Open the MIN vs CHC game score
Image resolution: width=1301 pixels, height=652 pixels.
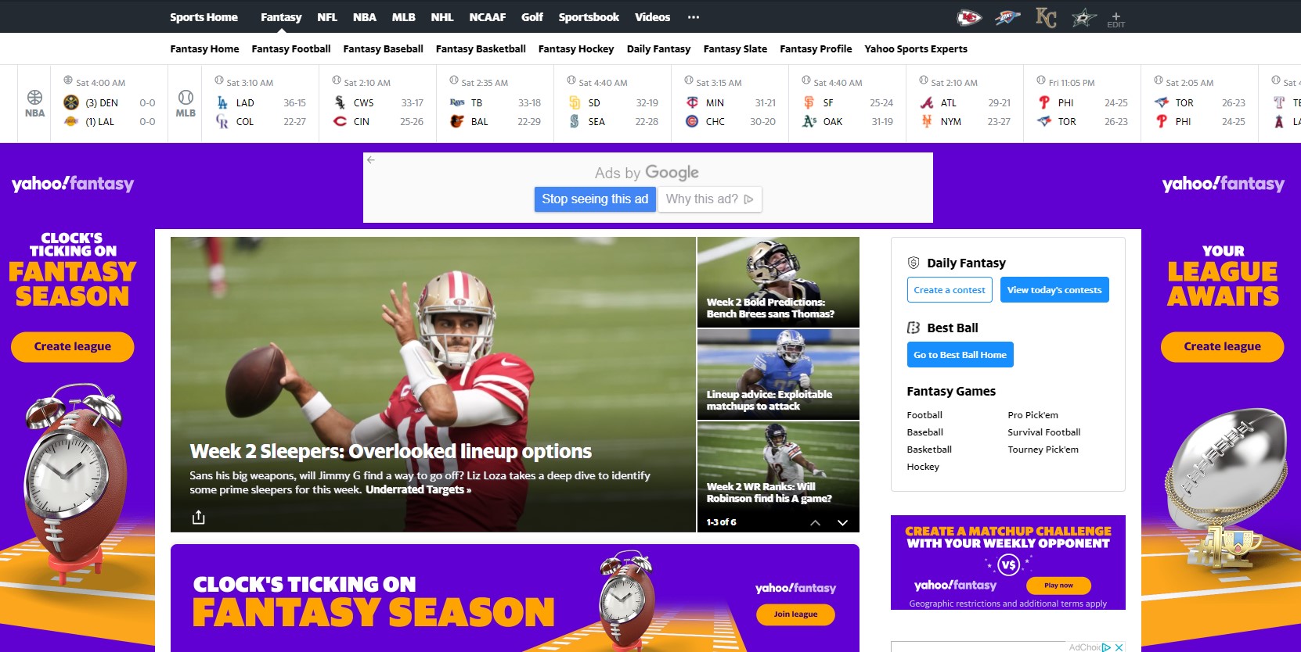click(x=730, y=103)
